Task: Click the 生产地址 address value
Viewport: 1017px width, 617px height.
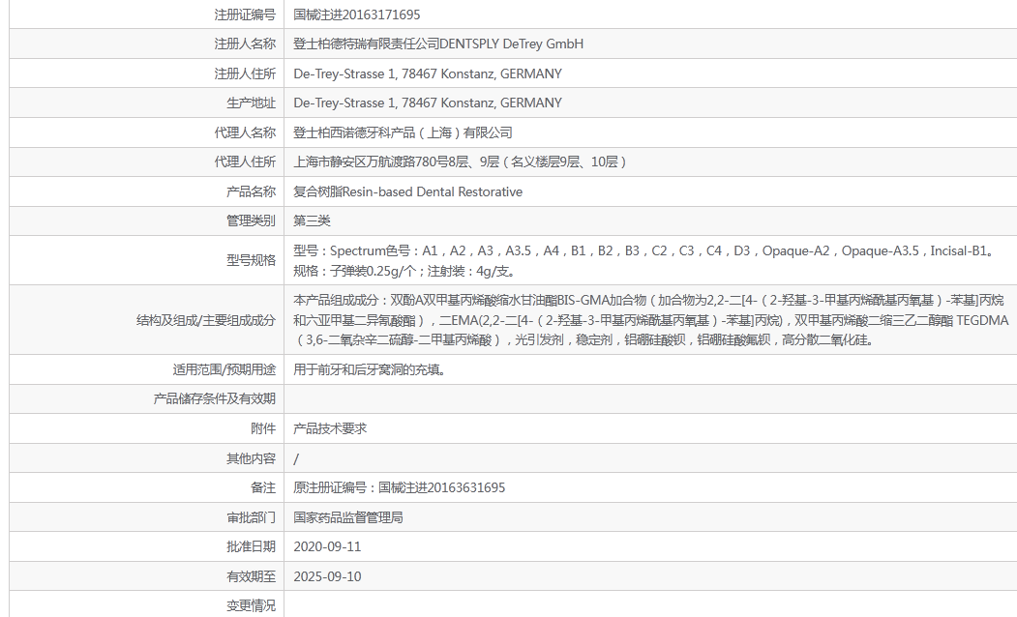Action: point(428,103)
